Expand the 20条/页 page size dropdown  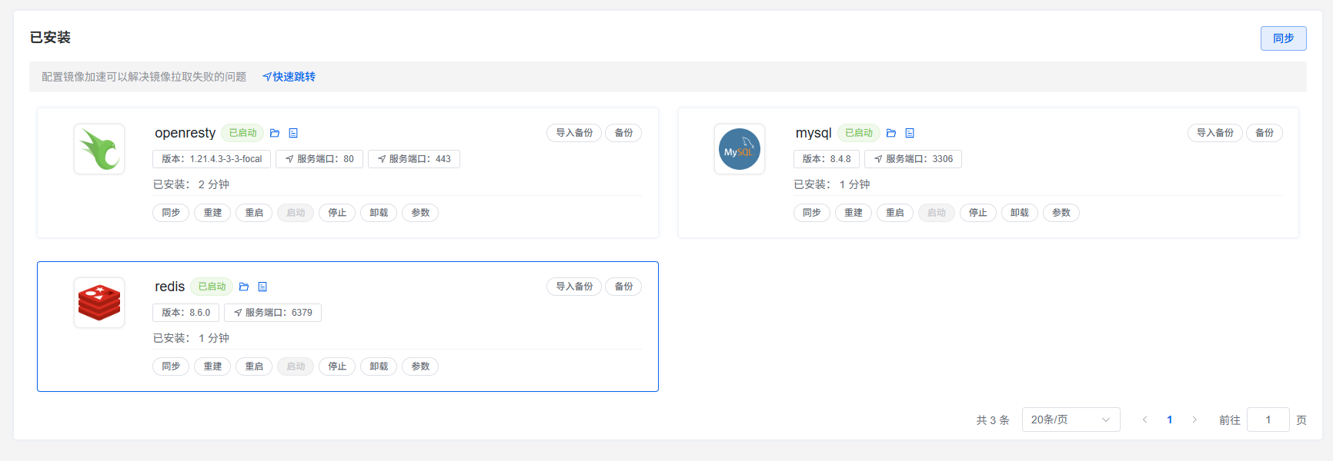[1070, 420]
